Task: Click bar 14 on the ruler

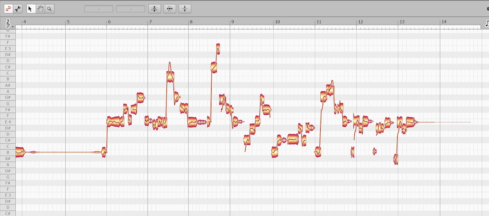Action: 444,22
